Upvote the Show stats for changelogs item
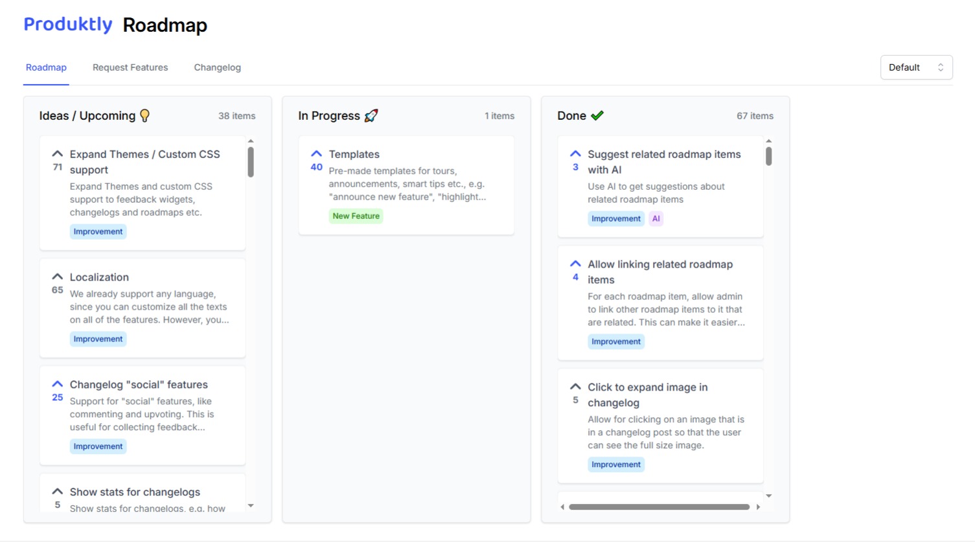 coord(58,492)
